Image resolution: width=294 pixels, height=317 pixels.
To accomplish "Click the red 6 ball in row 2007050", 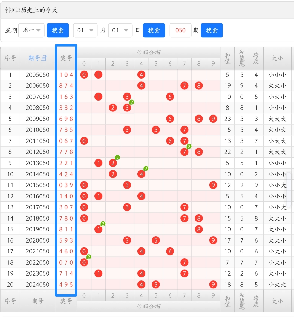I will (x=170, y=97).
